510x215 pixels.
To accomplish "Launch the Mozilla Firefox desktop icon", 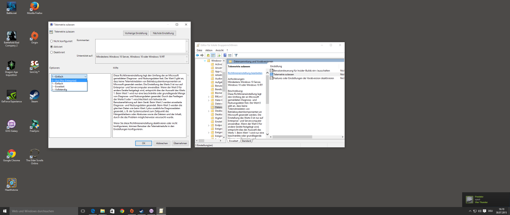I will [x=35, y=8].
